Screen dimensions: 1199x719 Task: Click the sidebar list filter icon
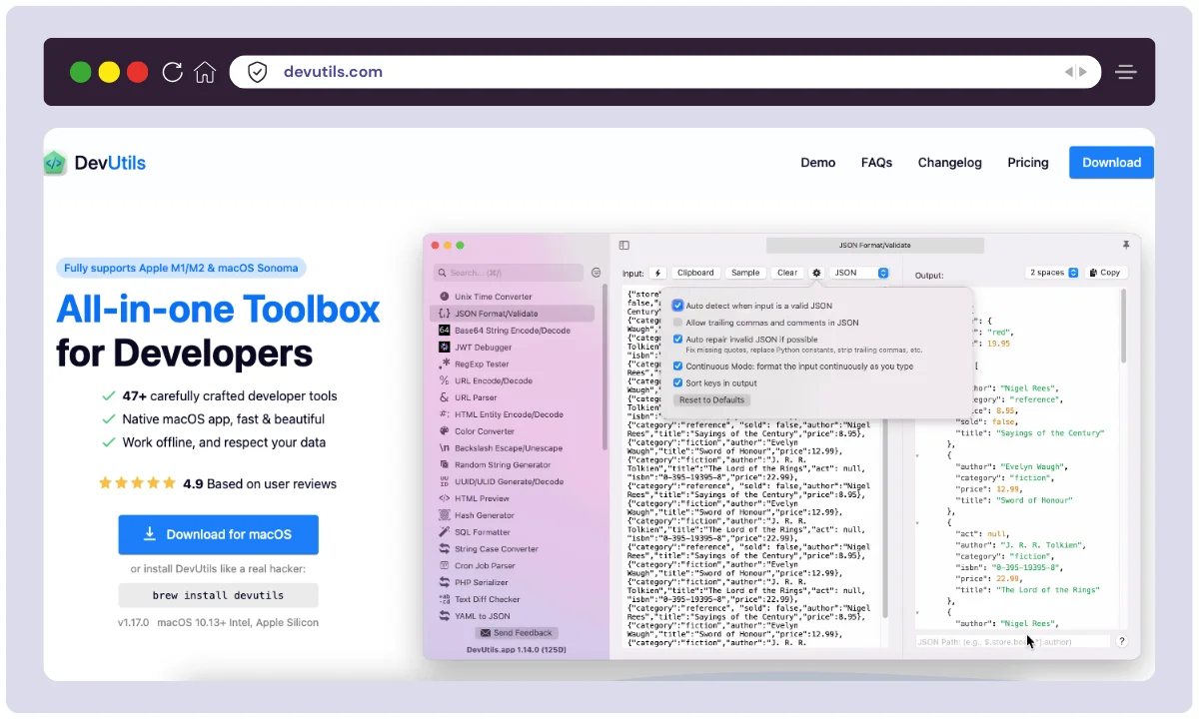point(596,273)
